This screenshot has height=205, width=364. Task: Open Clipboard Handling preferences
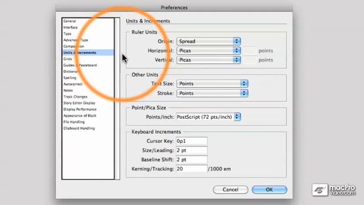click(x=88, y=128)
